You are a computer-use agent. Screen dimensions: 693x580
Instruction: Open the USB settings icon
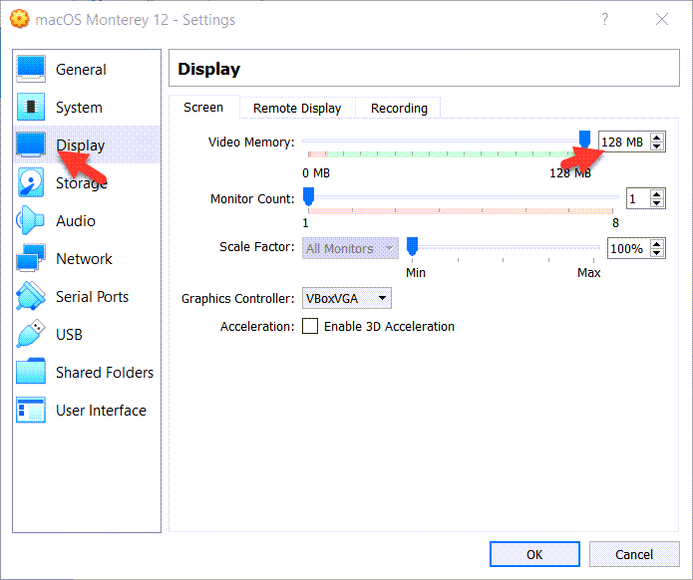tap(31, 335)
